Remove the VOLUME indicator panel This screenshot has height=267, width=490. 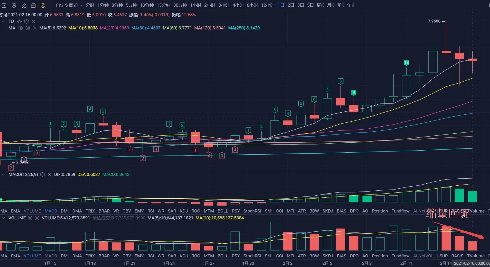point(37,218)
